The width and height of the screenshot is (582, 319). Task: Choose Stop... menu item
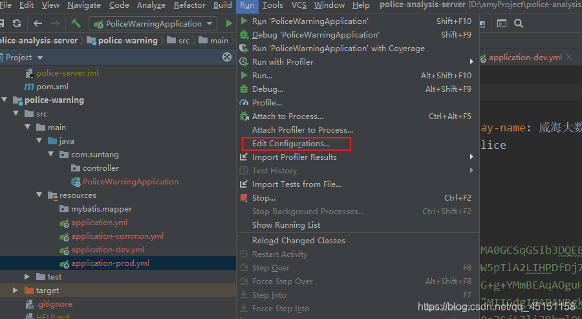(x=358, y=198)
